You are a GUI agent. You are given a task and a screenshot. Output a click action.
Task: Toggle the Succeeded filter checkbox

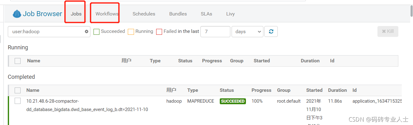coord(97,32)
